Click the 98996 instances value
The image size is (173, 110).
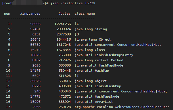tap(35, 24)
